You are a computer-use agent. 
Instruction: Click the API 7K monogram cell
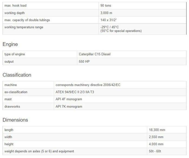point(69,107)
